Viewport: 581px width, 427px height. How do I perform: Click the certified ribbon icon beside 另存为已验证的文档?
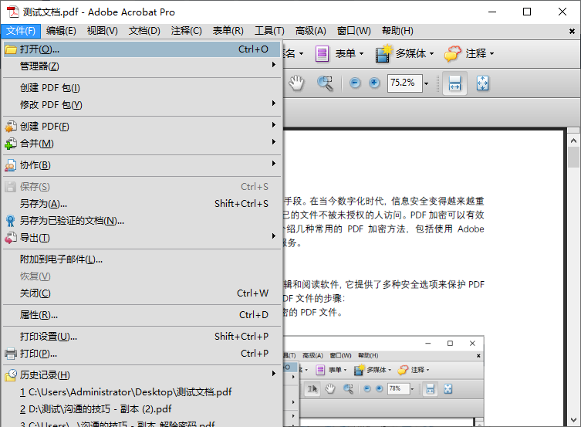pyautogui.click(x=11, y=221)
